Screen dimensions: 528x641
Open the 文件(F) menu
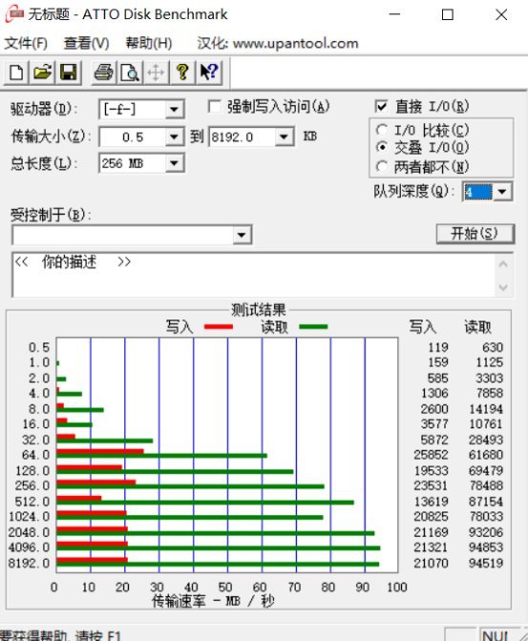pos(26,43)
